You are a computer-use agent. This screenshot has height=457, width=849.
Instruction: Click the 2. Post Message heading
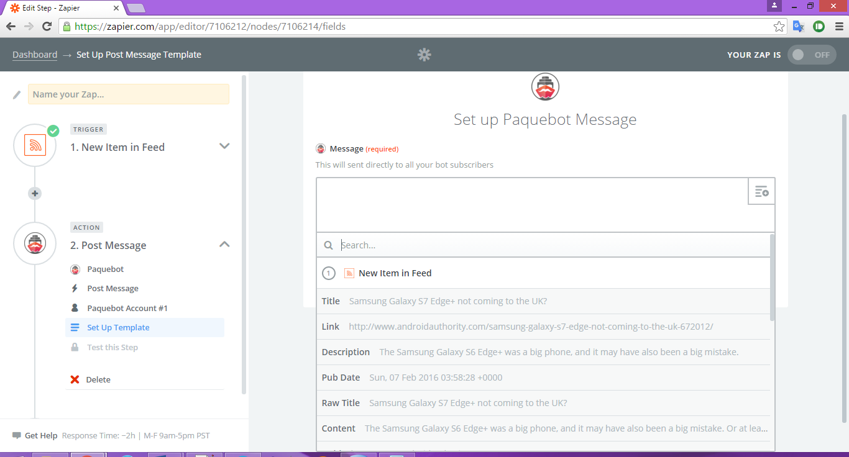click(x=108, y=245)
